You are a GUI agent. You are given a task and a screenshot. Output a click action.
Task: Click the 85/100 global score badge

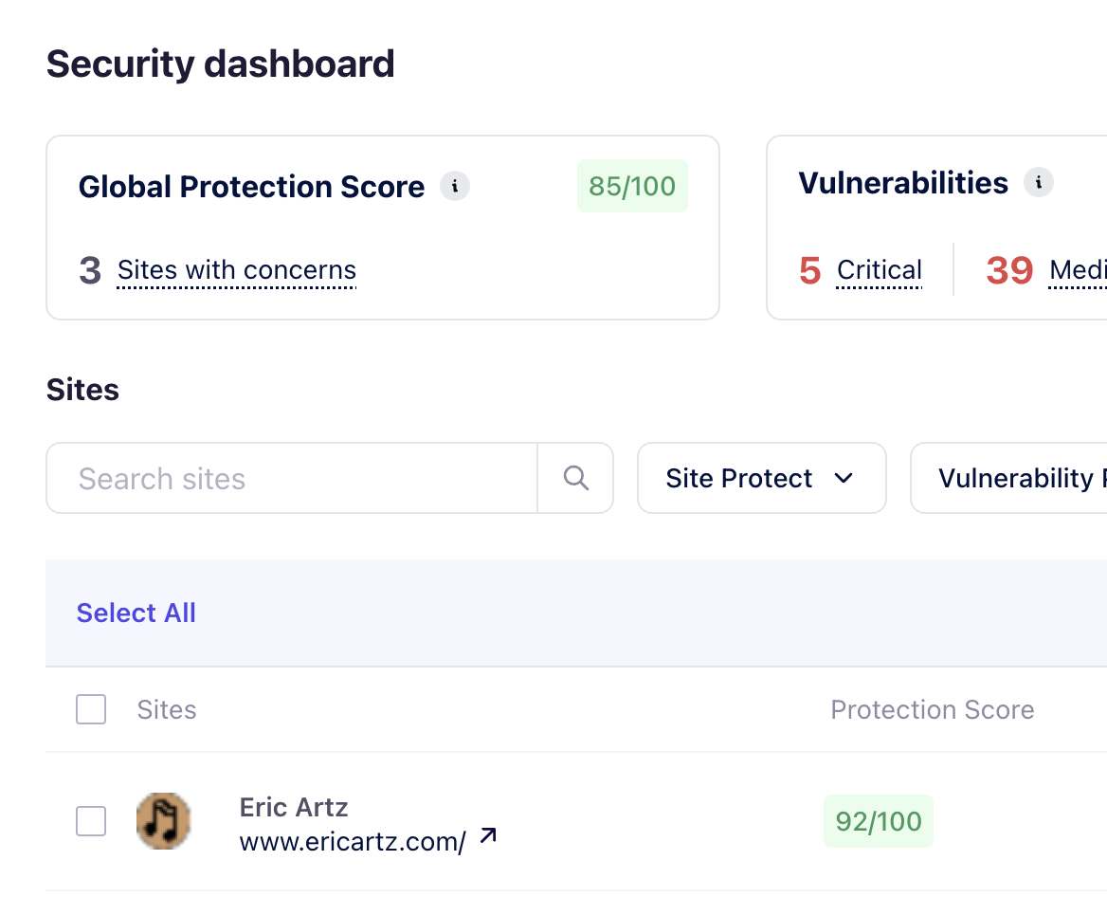click(632, 186)
